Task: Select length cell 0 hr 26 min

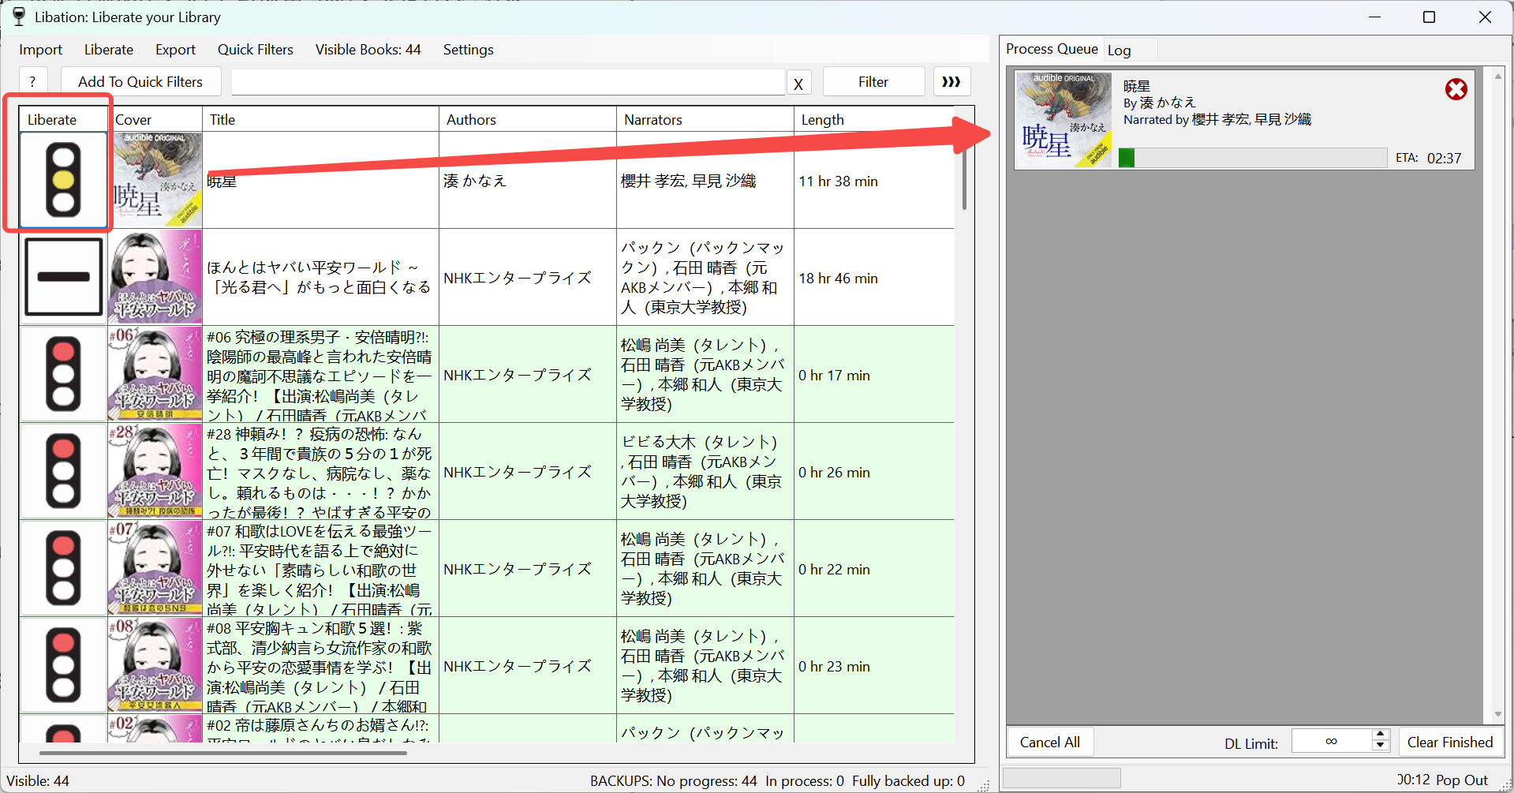Action: pos(874,472)
